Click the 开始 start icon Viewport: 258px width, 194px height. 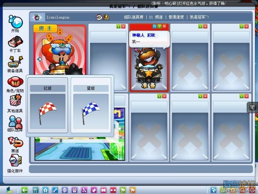pos(15,23)
